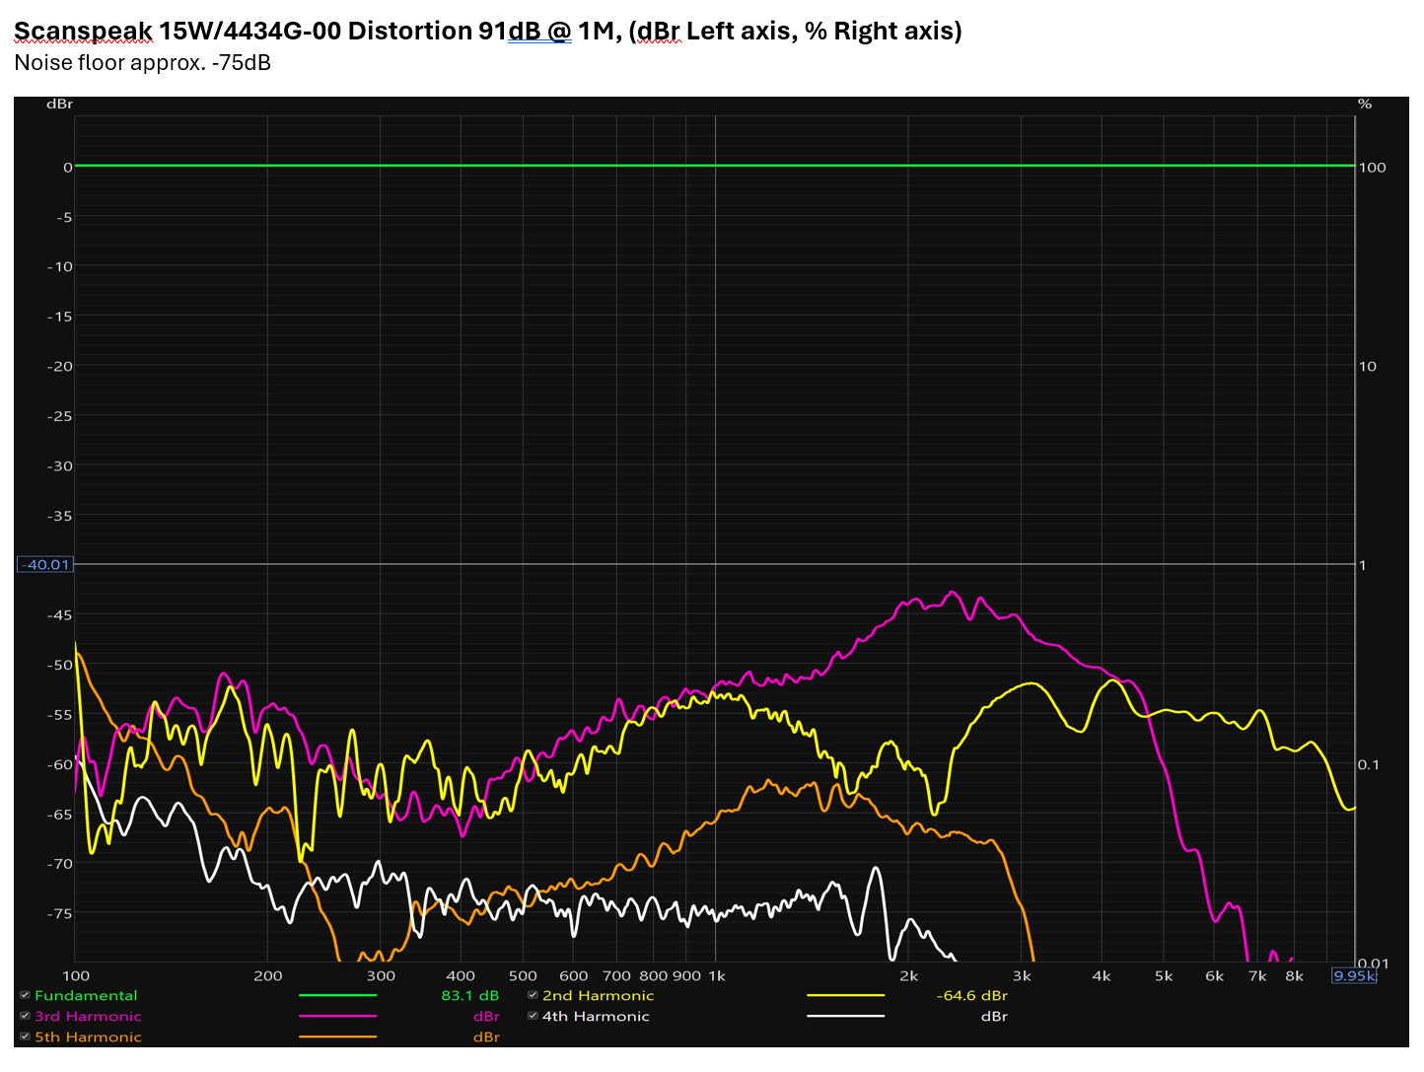This screenshot has height=1072, width=1424.
Task: Click the -64.6 dBr 2nd Harmonic value
Action: 972,996
